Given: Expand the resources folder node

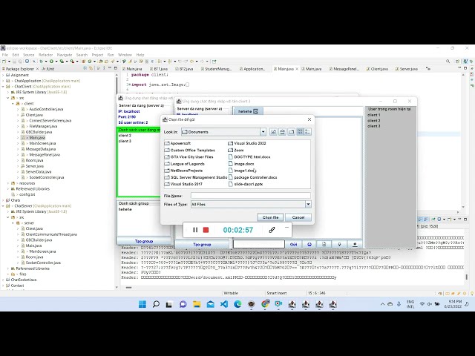Looking at the screenshot, I should tap(8, 183).
